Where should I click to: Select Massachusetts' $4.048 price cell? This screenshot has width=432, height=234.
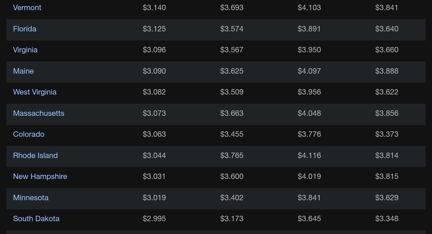pos(309,113)
